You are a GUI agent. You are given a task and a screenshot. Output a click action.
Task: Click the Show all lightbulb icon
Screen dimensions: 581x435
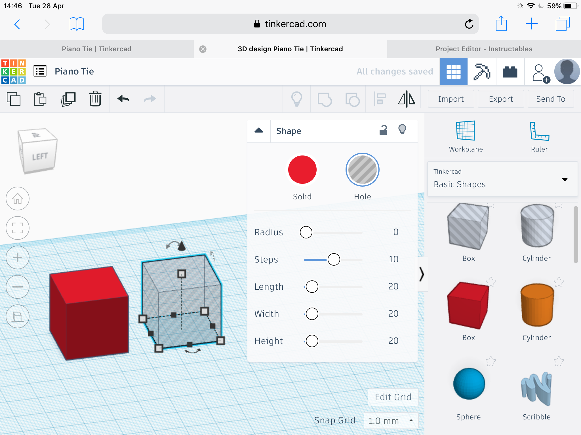(297, 99)
